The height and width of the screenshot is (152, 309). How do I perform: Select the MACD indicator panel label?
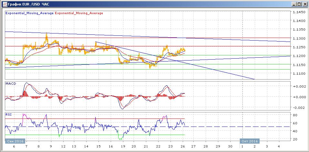(11, 84)
